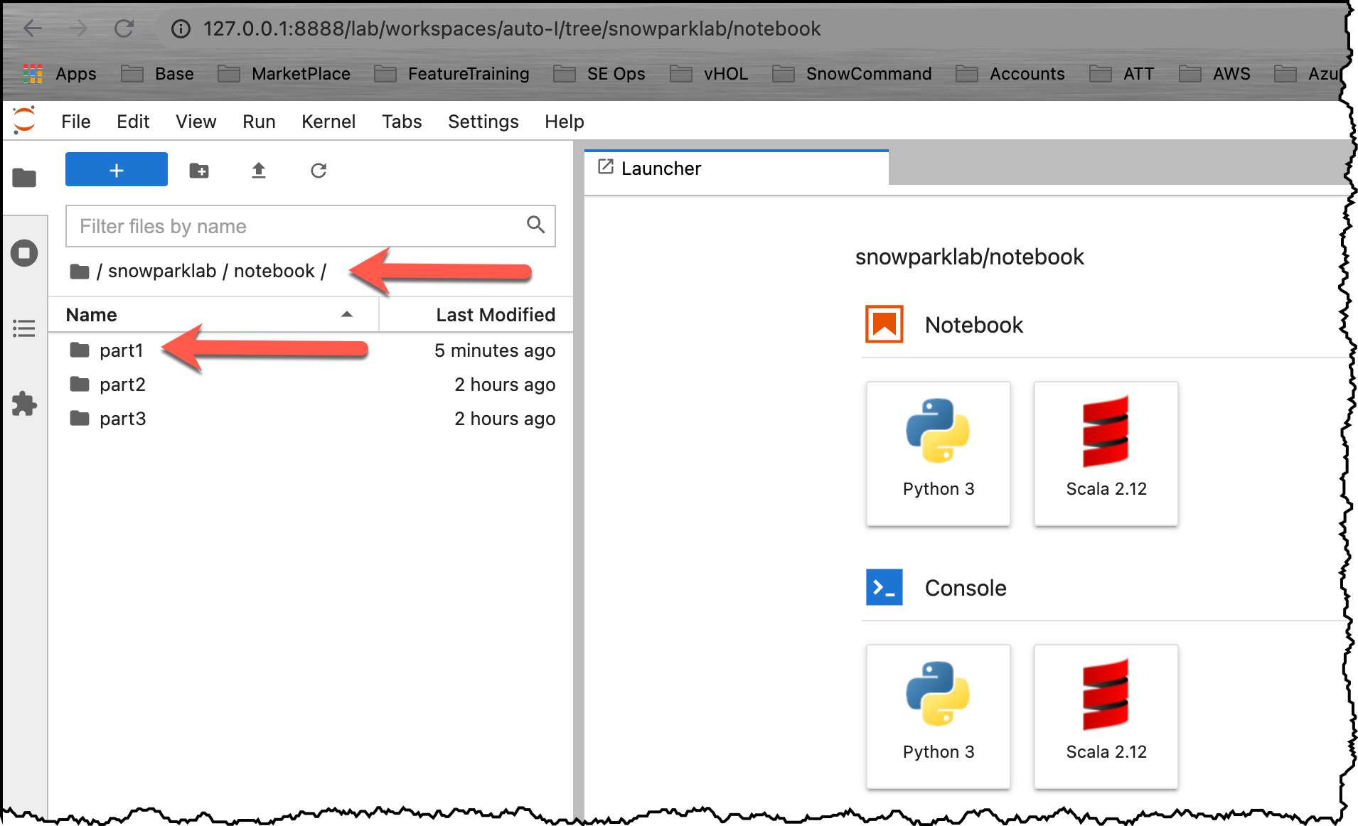Click the snowparklab/notebook launcher heading

(x=970, y=257)
